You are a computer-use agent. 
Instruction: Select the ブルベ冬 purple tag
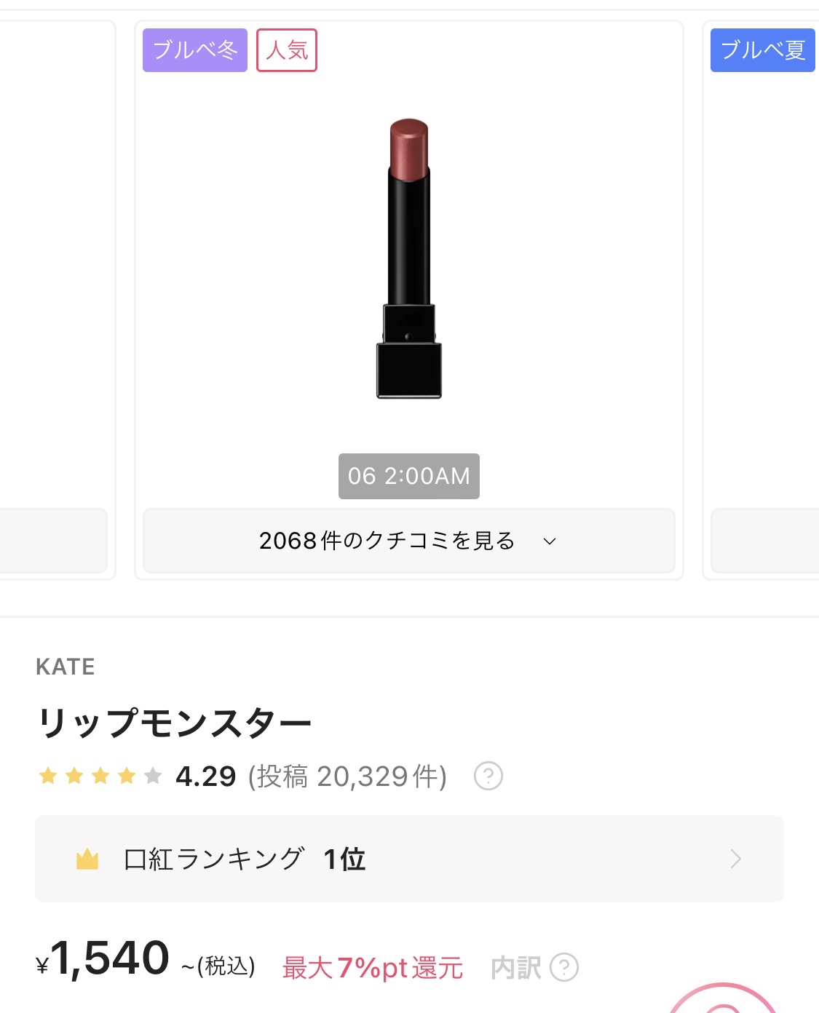pos(195,50)
